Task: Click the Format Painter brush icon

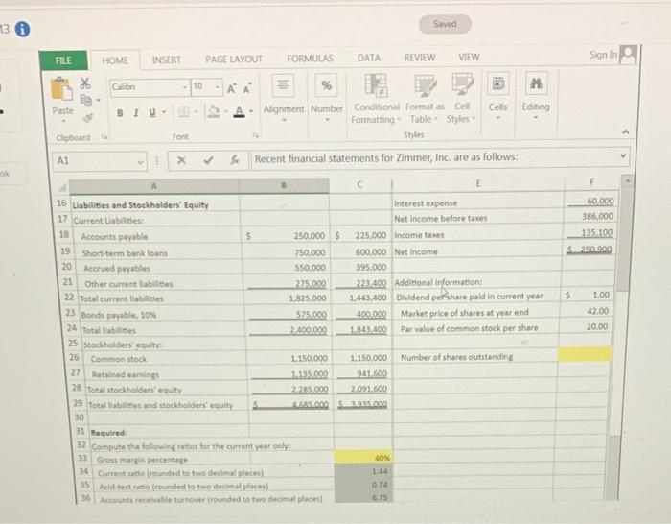Action: (88, 117)
